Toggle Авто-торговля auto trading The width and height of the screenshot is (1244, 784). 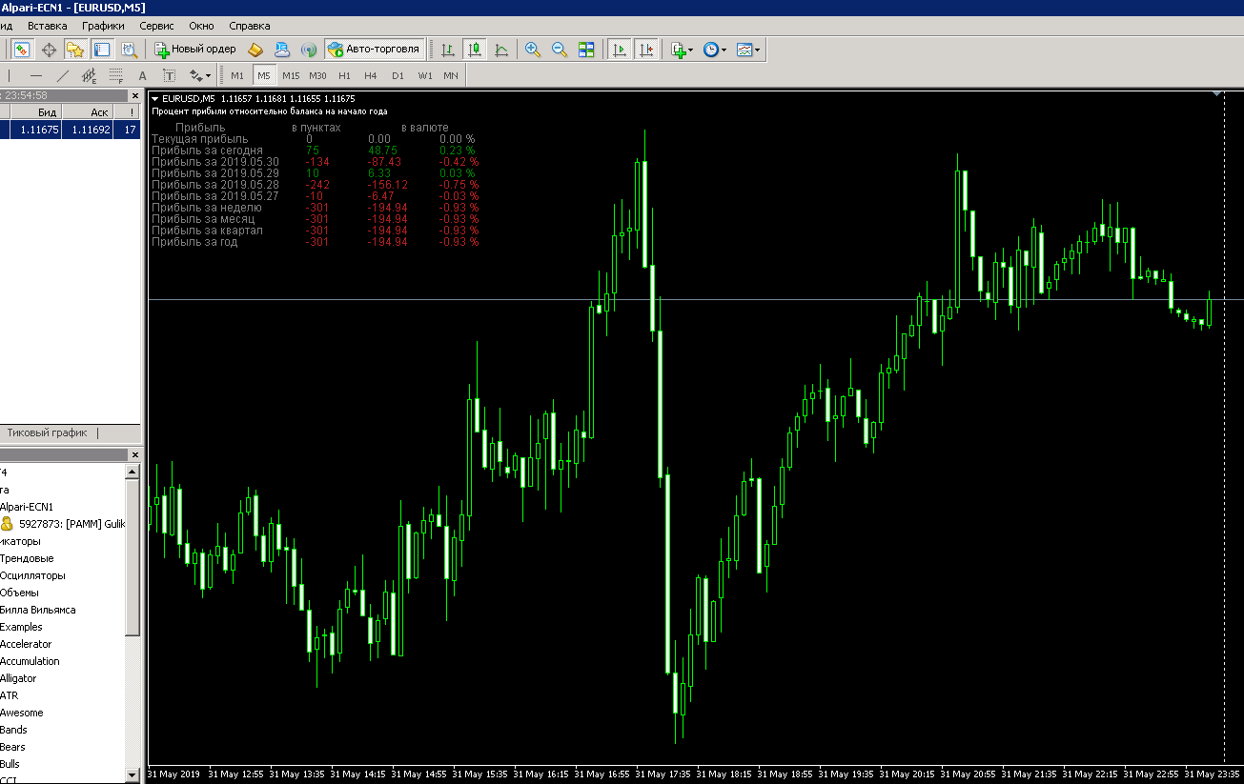[x=374, y=50]
